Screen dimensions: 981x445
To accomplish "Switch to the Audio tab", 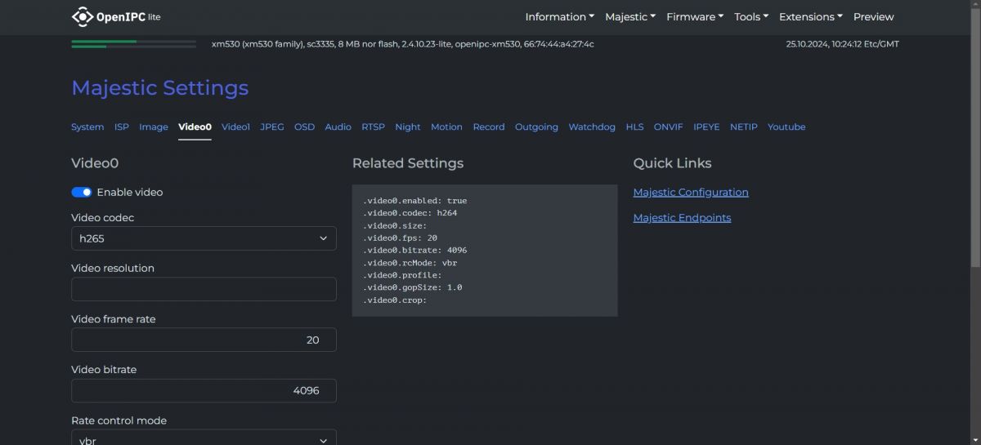I will click(x=338, y=127).
